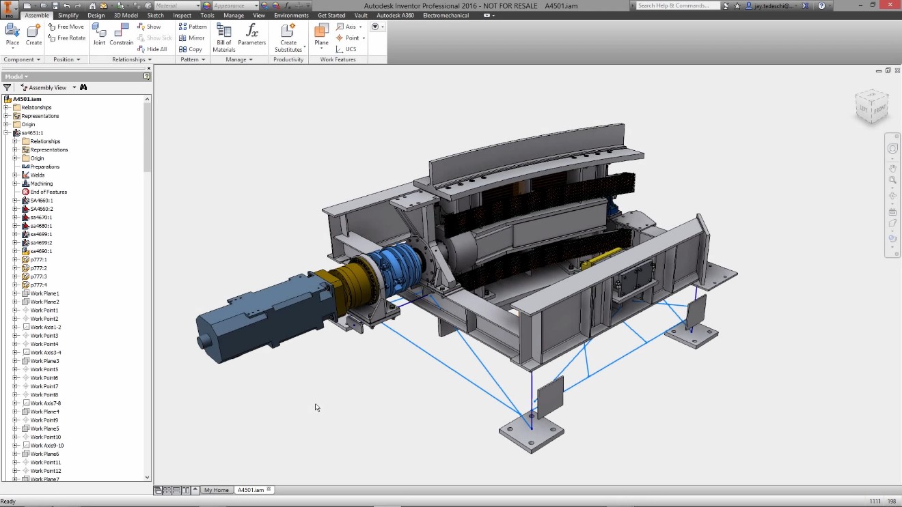This screenshot has height=507, width=902.
Task: Choose the Free Rotate tool
Action: pyautogui.click(x=67, y=38)
